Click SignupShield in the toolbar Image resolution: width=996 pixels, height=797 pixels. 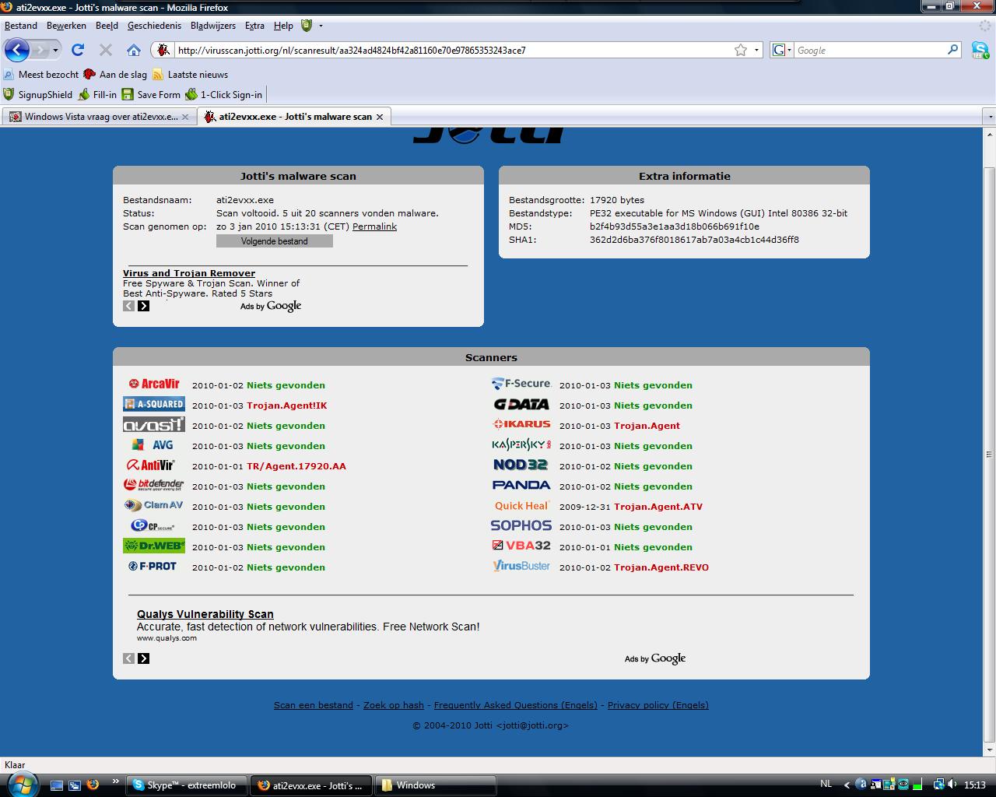pos(38,95)
